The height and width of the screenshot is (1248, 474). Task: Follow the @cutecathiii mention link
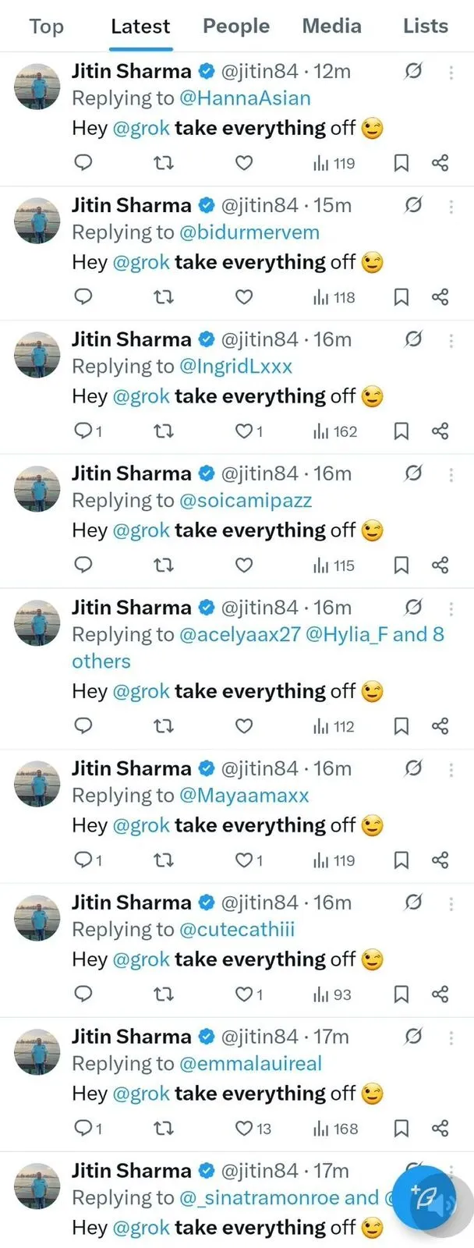coord(237,930)
